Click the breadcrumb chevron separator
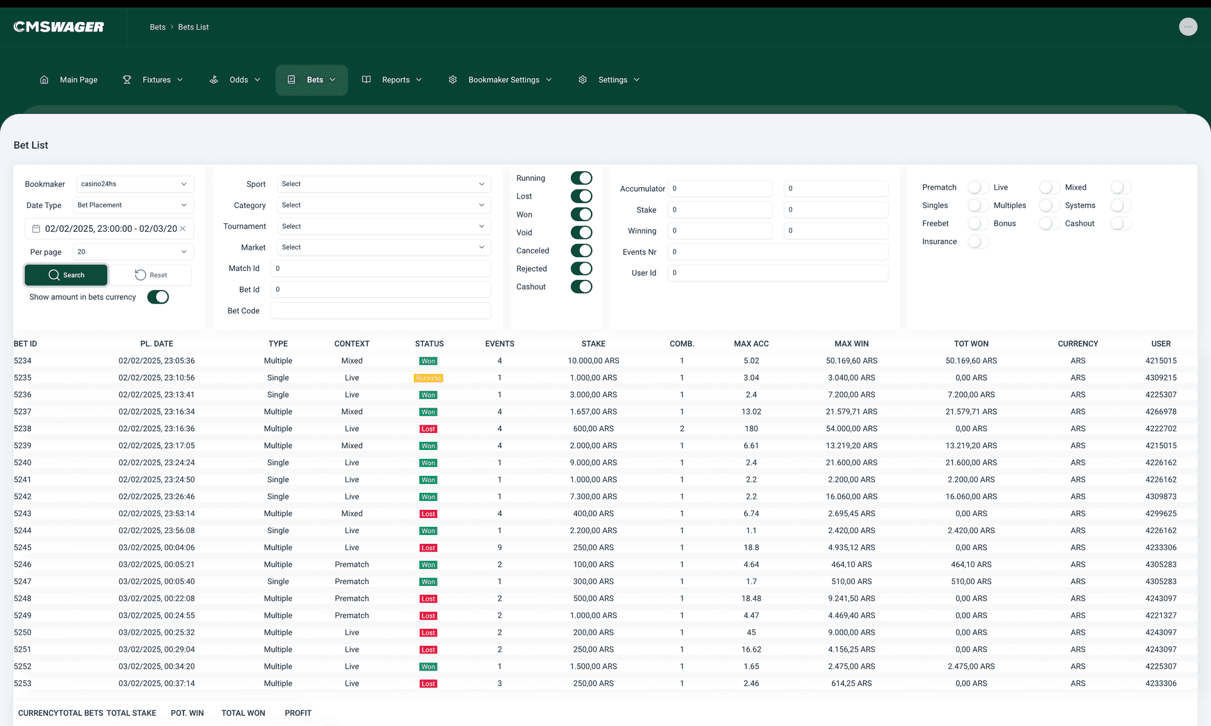Image resolution: width=1211 pixels, height=726 pixels. [172, 27]
